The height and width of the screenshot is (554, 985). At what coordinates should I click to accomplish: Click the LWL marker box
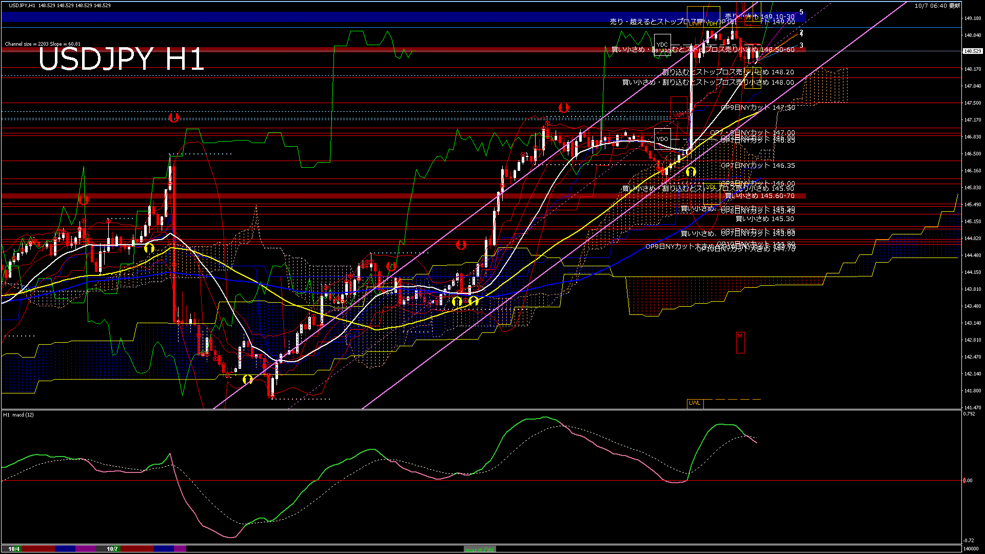click(695, 403)
